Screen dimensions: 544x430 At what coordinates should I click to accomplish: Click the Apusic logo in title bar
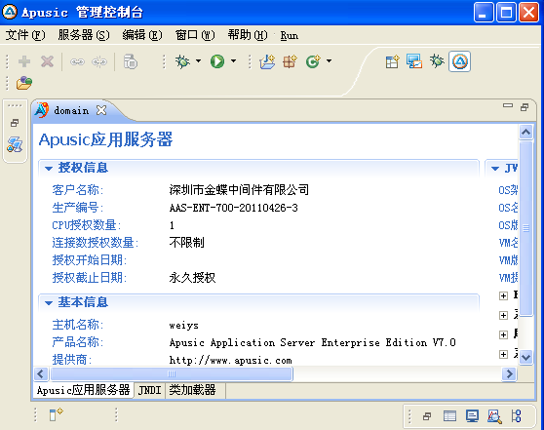pos(10,12)
